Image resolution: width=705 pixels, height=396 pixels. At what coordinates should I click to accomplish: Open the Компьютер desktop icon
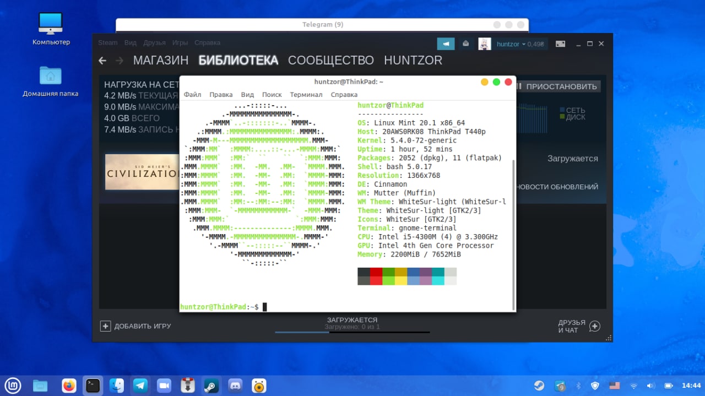pyautogui.click(x=51, y=29)
